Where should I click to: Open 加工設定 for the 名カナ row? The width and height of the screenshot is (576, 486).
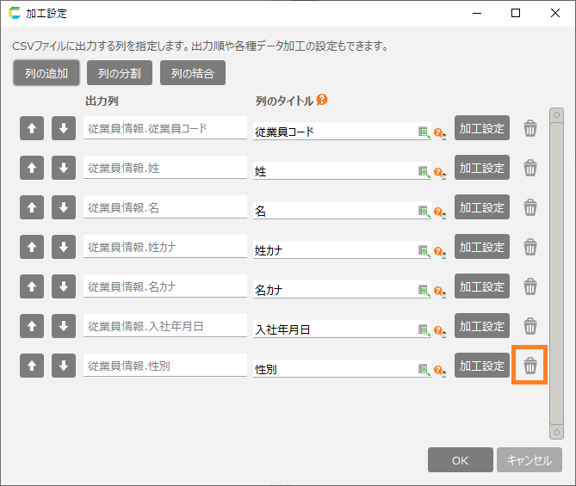tap(482, 287)
